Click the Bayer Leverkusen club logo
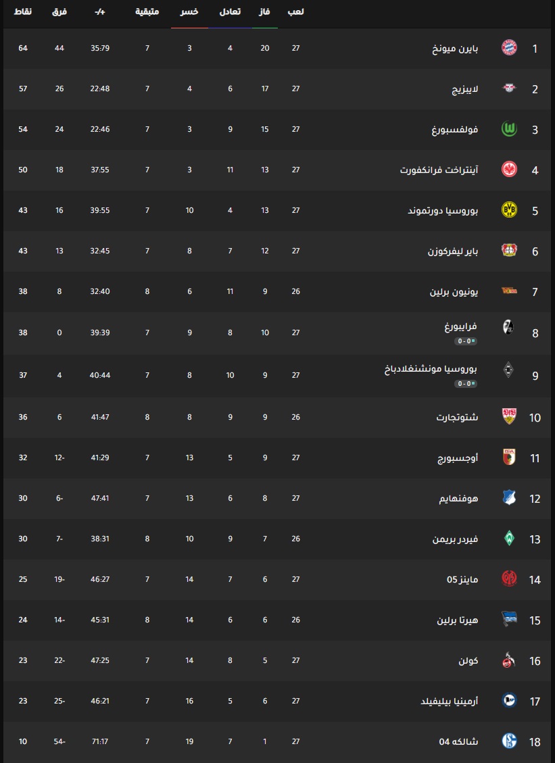555x763 pixels. click(x=509, y=250)
